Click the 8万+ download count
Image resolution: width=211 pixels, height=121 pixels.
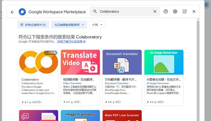click(x=118, y=102)
